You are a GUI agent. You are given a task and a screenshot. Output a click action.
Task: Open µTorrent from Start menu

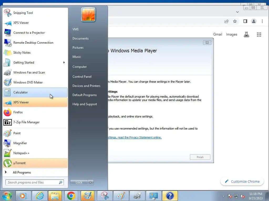pos(35,163)
